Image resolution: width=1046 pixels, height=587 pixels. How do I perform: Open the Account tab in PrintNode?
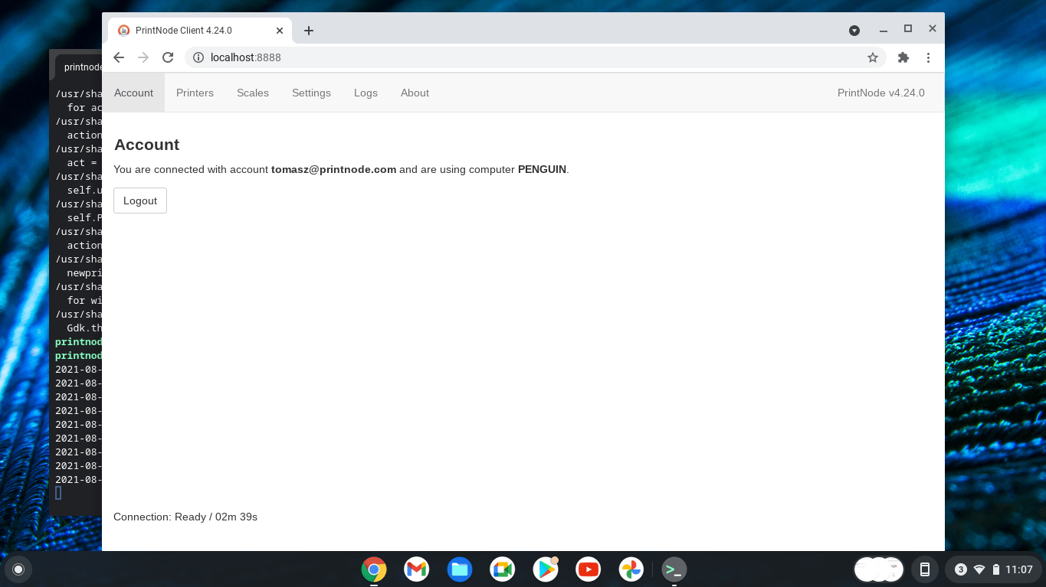[x=133, y=93]
